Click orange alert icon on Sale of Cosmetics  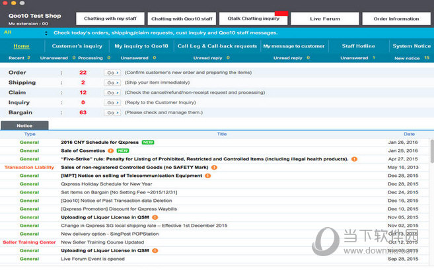[x=111, y=151]
